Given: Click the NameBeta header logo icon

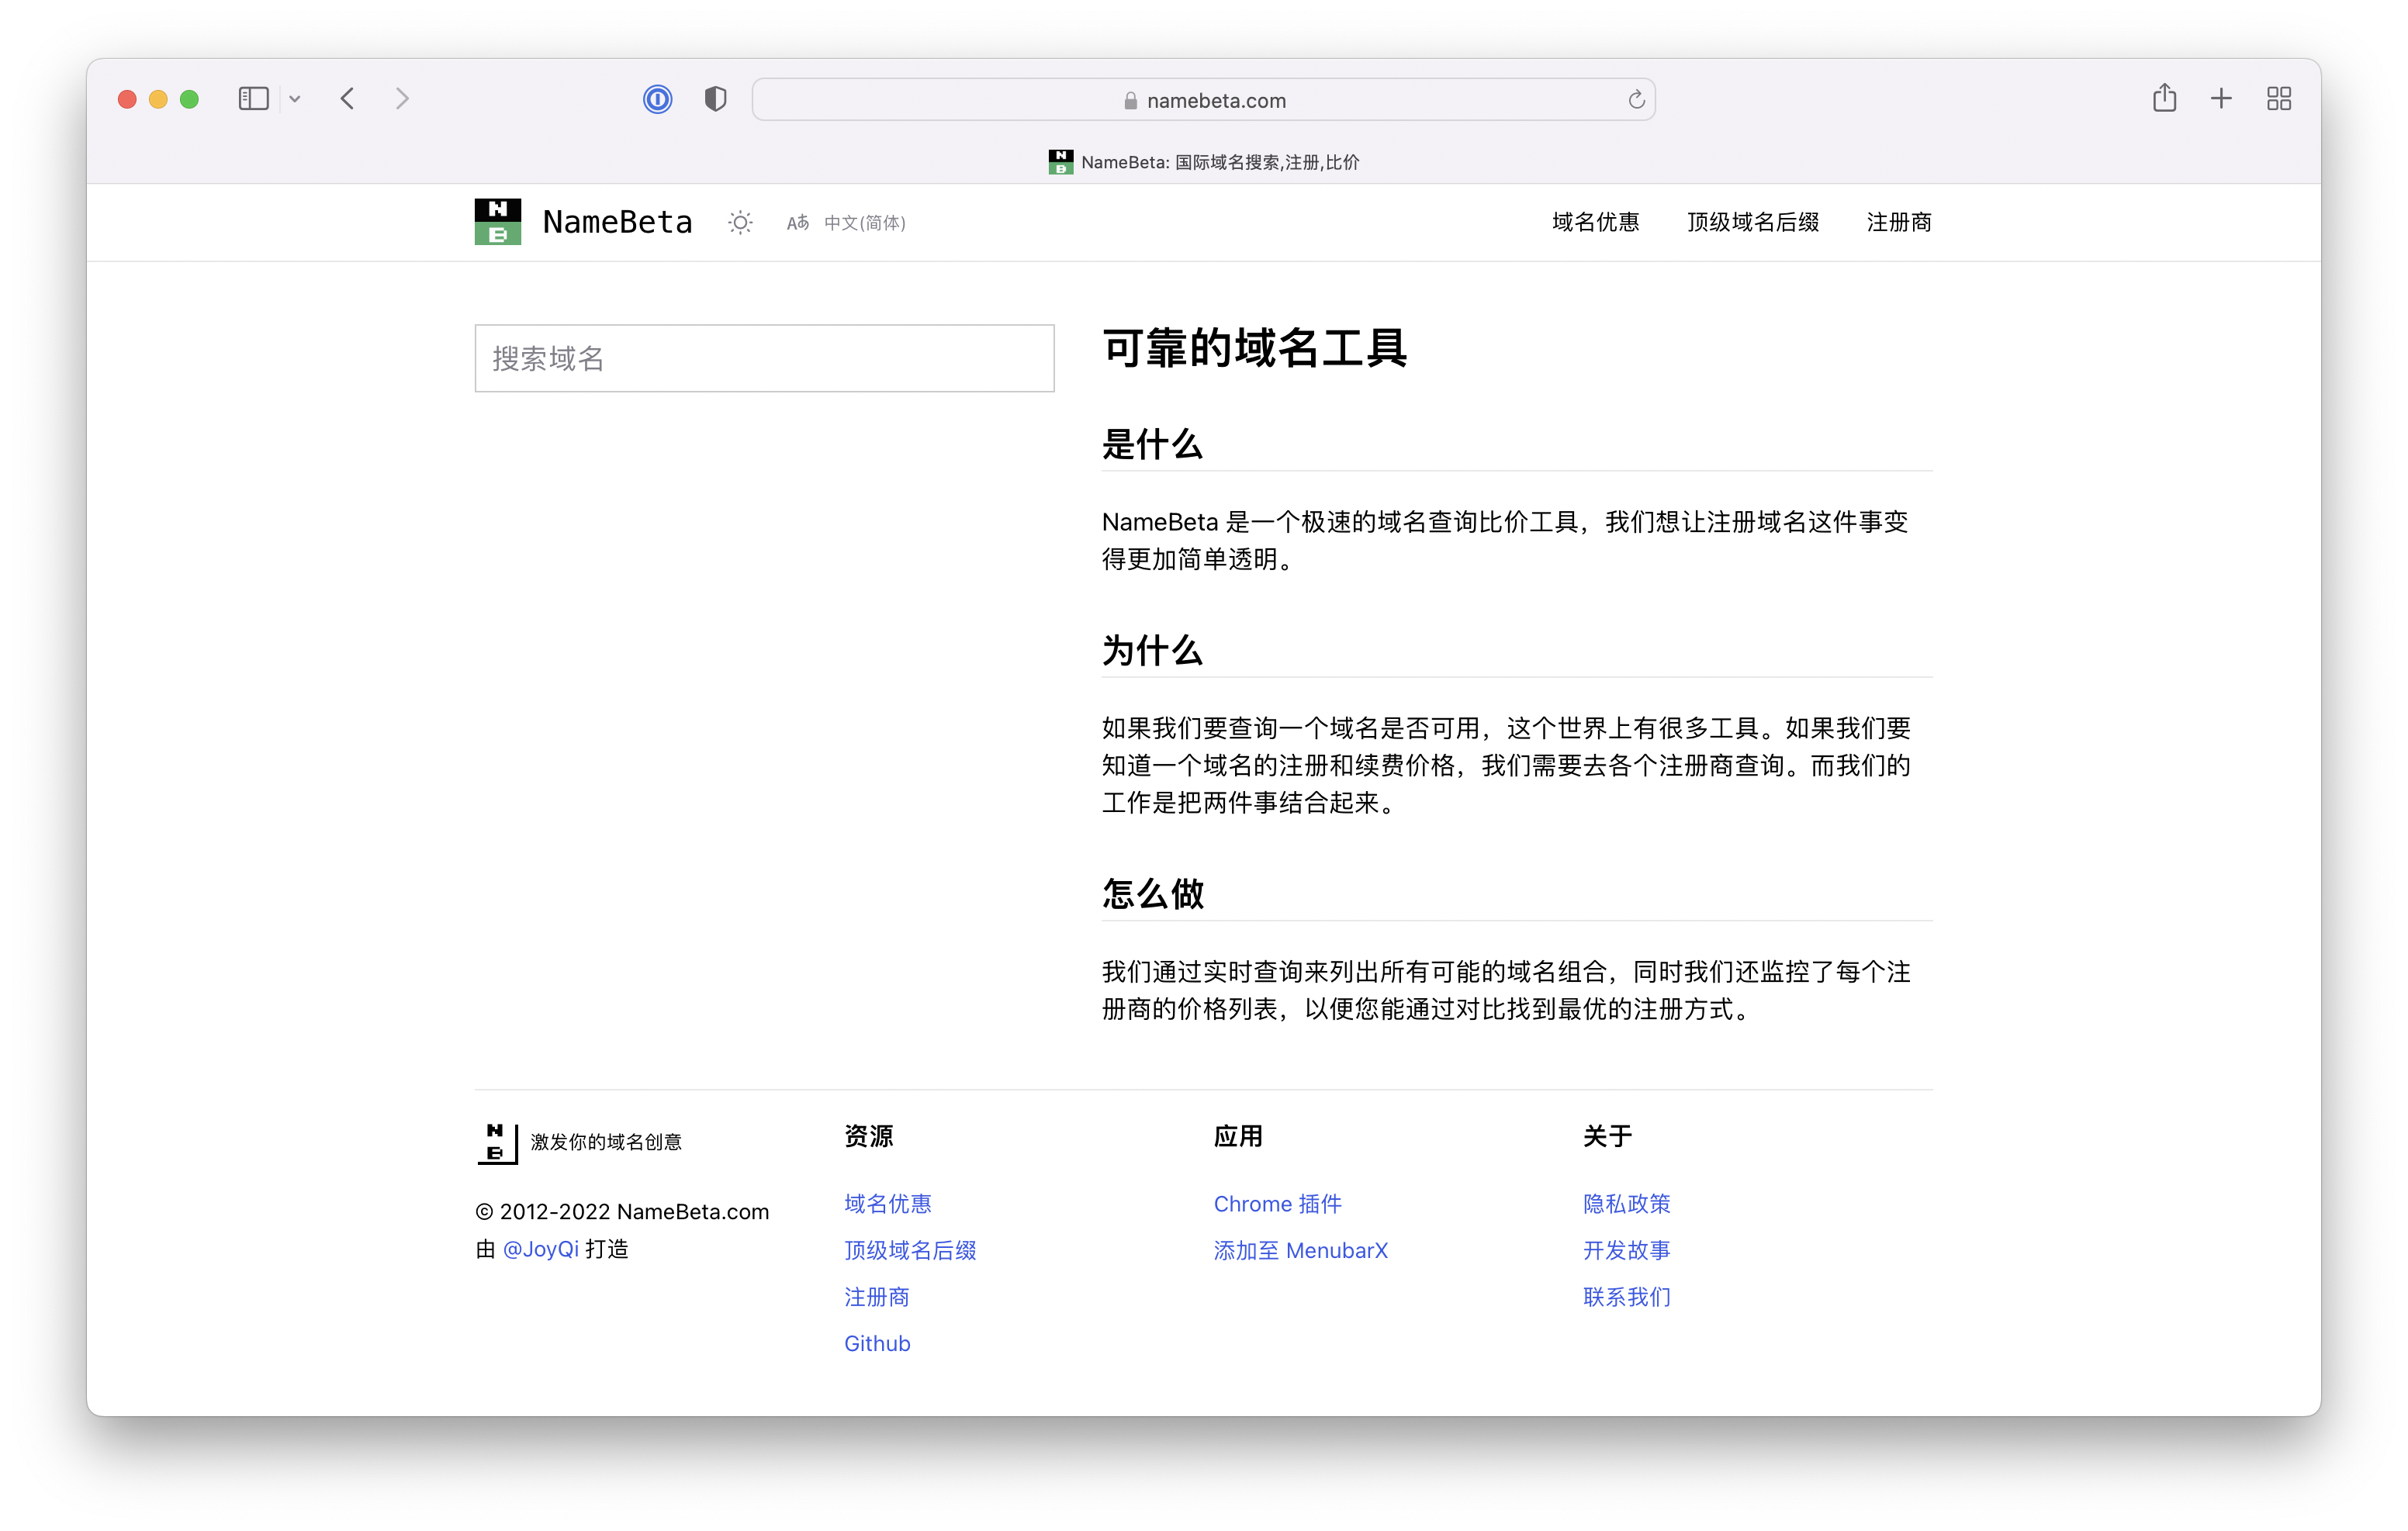Looking at the screenshot, I should tap(498, 222).
